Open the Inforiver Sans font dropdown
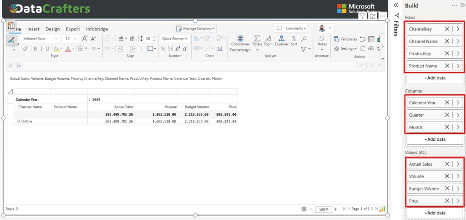 point(41,39)
